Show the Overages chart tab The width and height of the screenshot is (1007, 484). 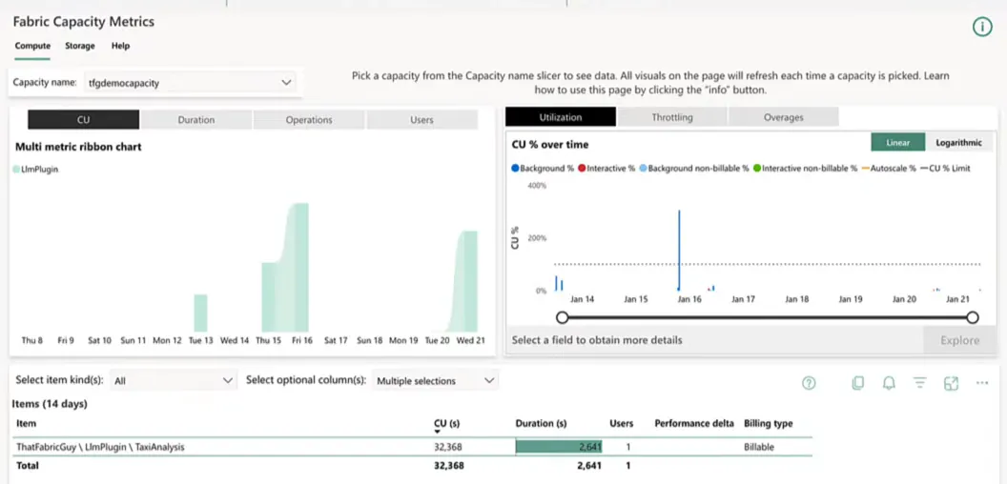click(784, 117)
